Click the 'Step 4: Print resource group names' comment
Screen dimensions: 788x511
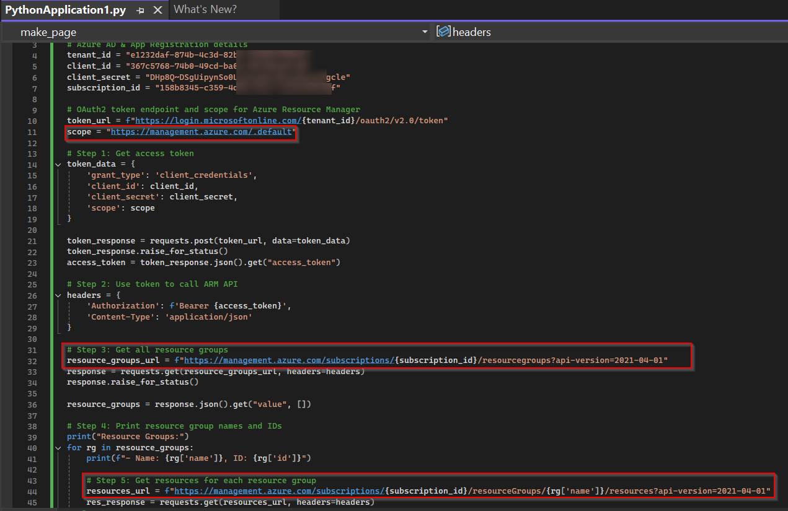[174, 426]
